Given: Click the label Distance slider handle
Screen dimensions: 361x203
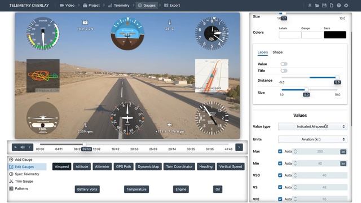Looking at the screenshot, I should coord(337,77).
